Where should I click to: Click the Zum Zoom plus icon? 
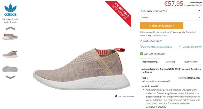click(116, 96)
